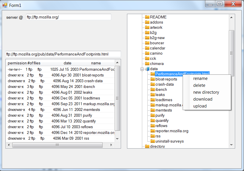Close the Form1 window
Image resolution: width=244 pixels, height=171 pixels.
(233, 4)
